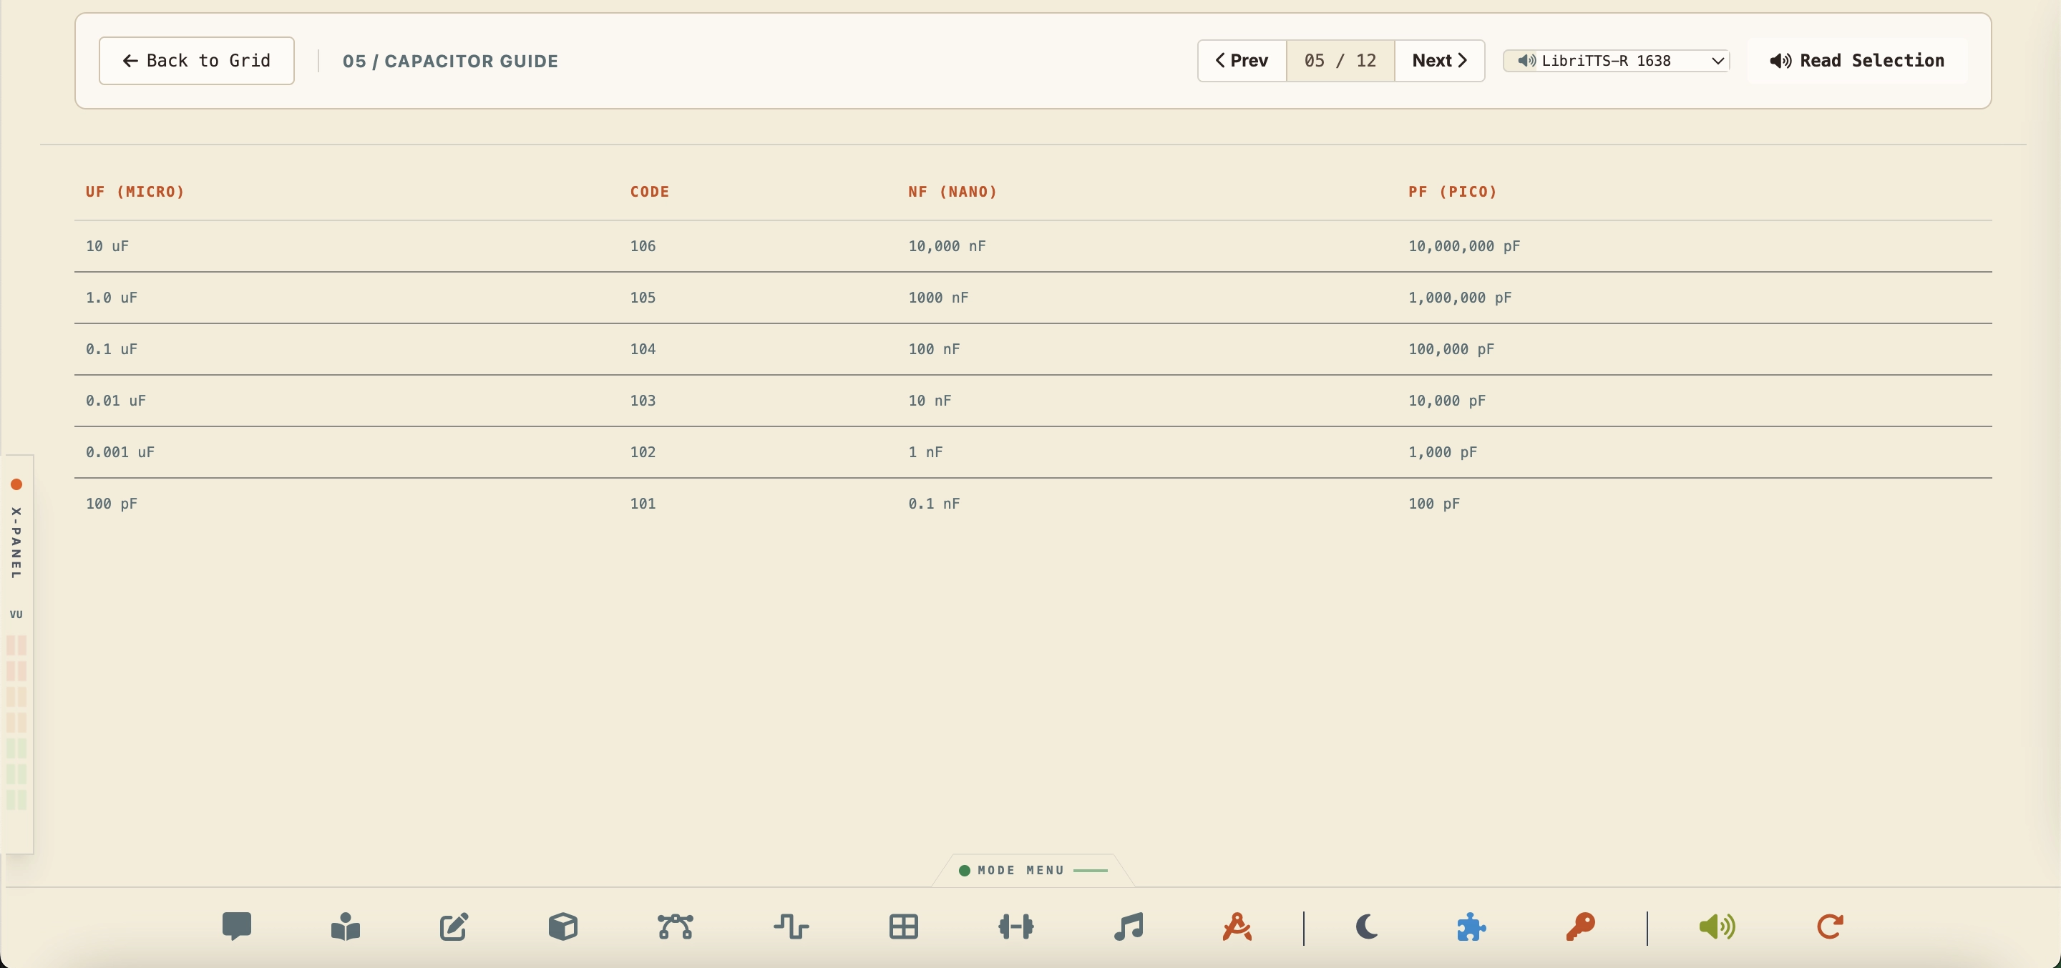The image size is (2061, 968).
Task: Select the dumbbell mode icon
Action: (1016, 927)
